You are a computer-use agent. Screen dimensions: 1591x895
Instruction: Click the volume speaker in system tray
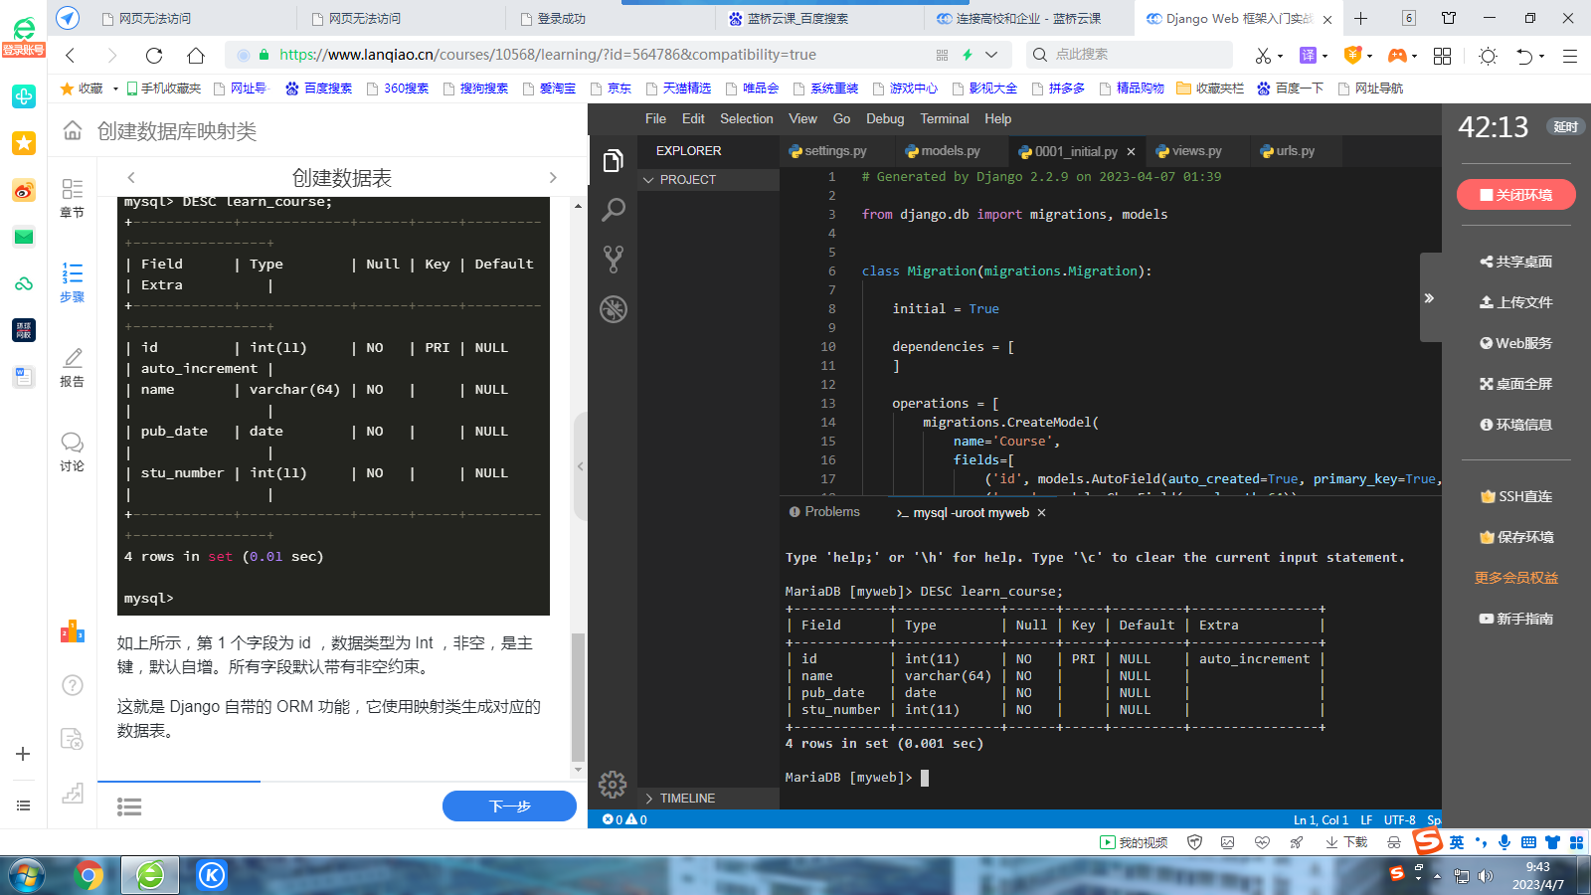tap(1486, 876)
